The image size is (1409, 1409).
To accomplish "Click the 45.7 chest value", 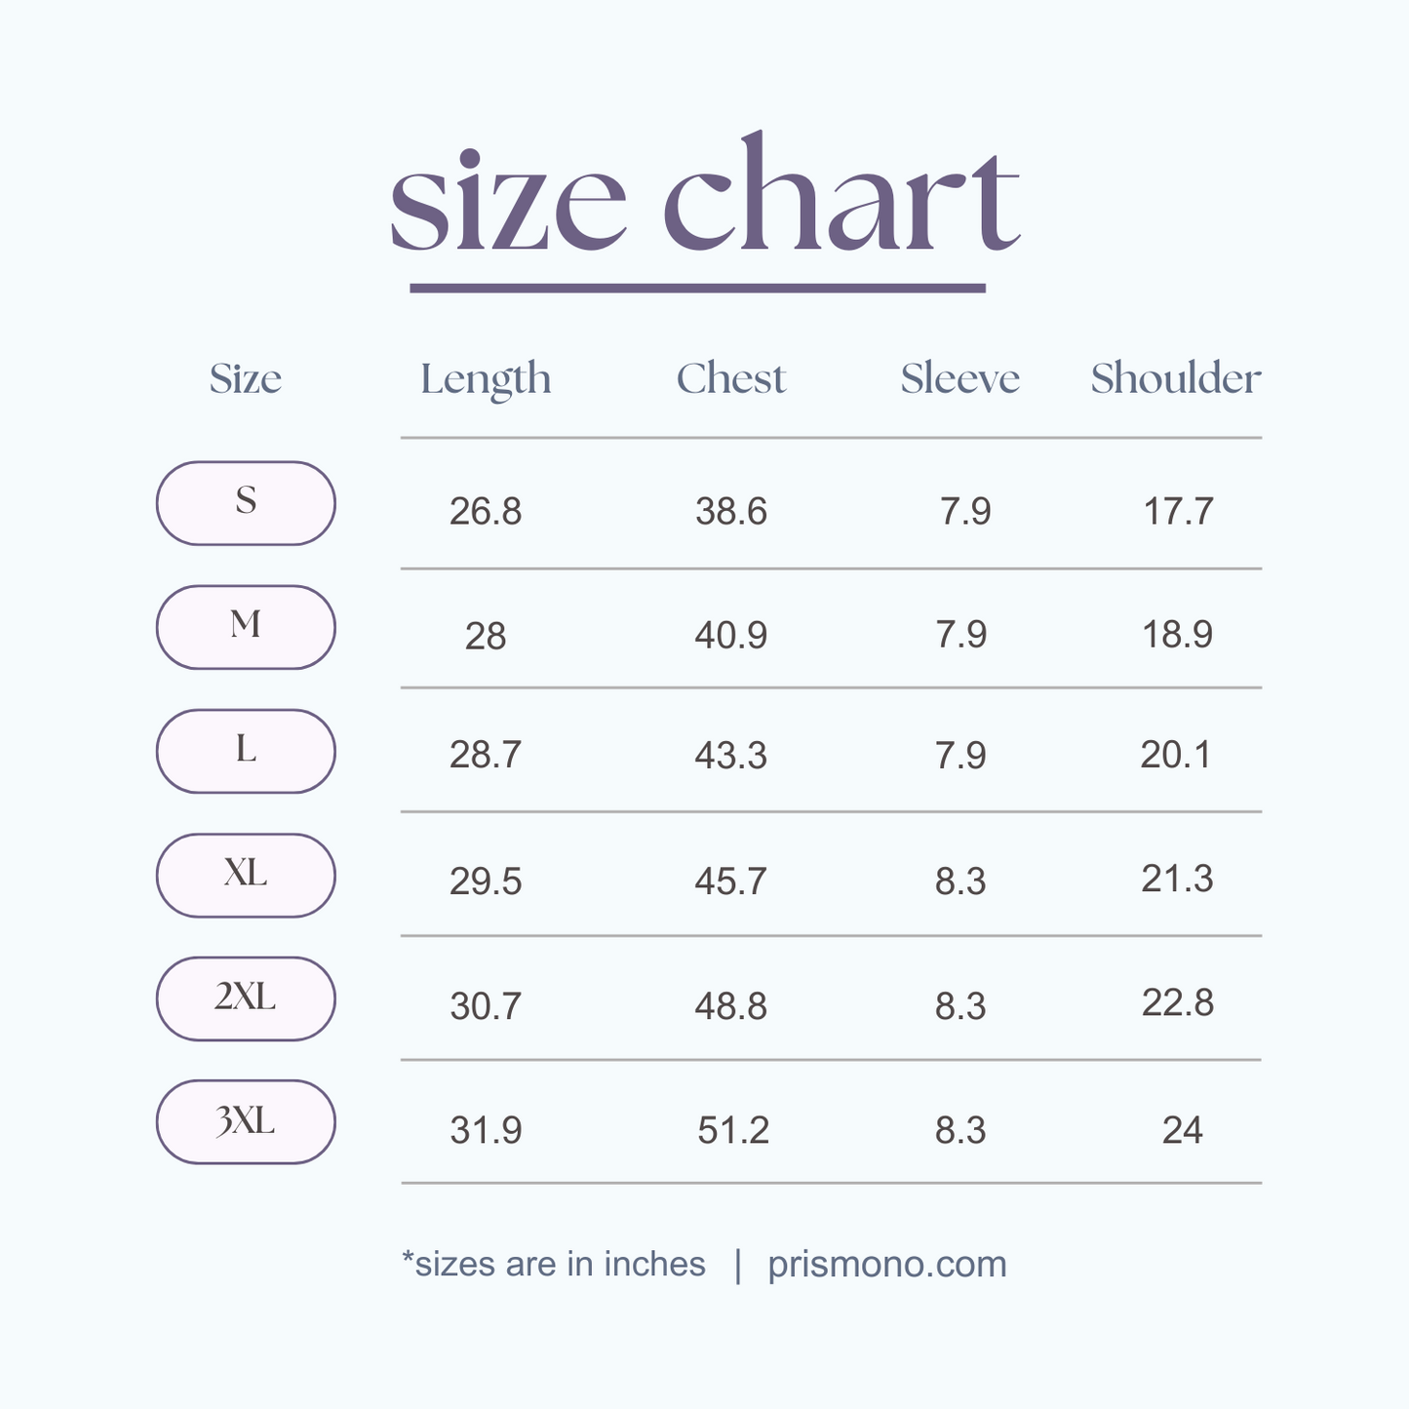I will (x=731, y=881).
